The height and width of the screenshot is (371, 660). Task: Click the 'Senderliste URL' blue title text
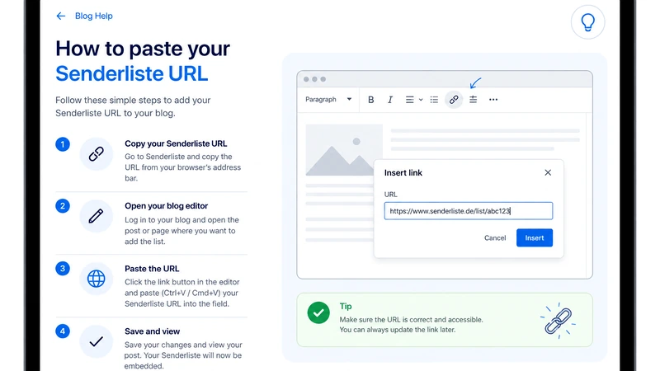[x=132, y=73]
